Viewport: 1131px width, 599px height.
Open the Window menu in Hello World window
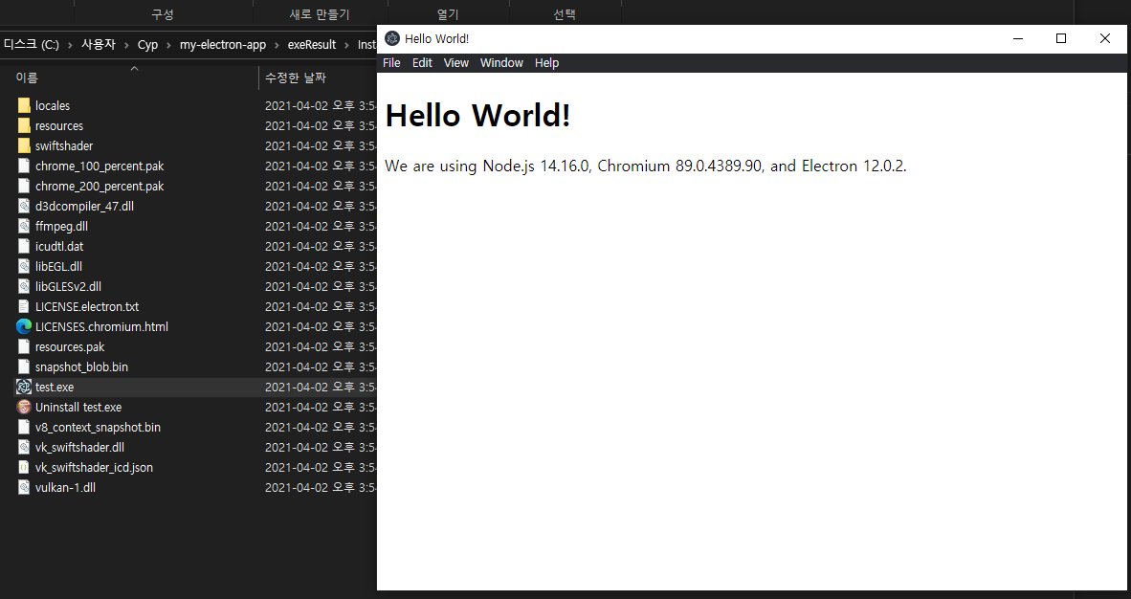(501, 63)
